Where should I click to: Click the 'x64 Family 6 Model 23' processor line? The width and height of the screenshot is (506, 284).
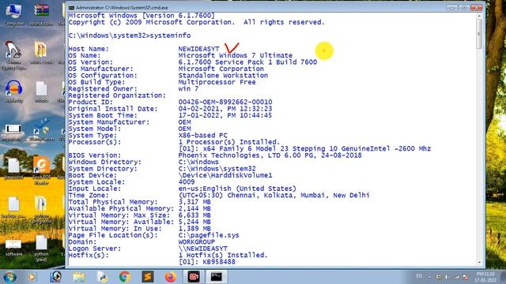(x=305, y=149)
